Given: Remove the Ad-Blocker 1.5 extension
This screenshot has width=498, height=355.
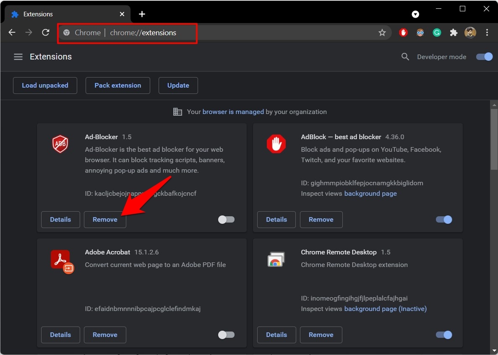Looking at the screenshot, I should coord(105,220).
